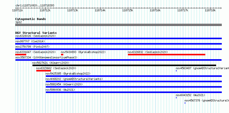Click the nsv6326026 (Sedlazeck2020) label

pyautogui.click(x=36, y=36)
